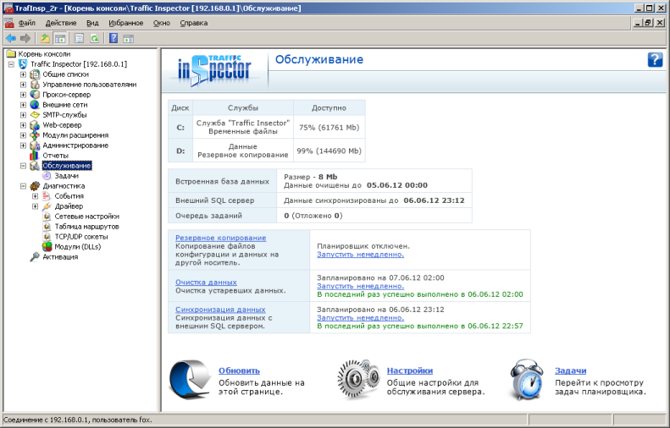Click the Внешние сети globe icon
Viewport: 670px width, 428px height.
[x=35, y=105]
